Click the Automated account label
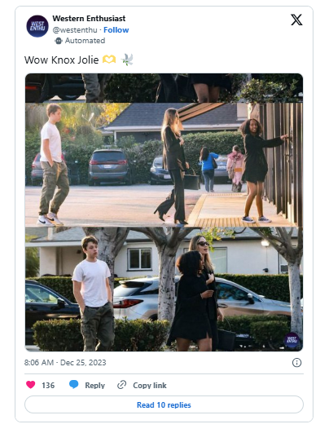The width and height of the screenshot is (320, 433). click(85, 41)
